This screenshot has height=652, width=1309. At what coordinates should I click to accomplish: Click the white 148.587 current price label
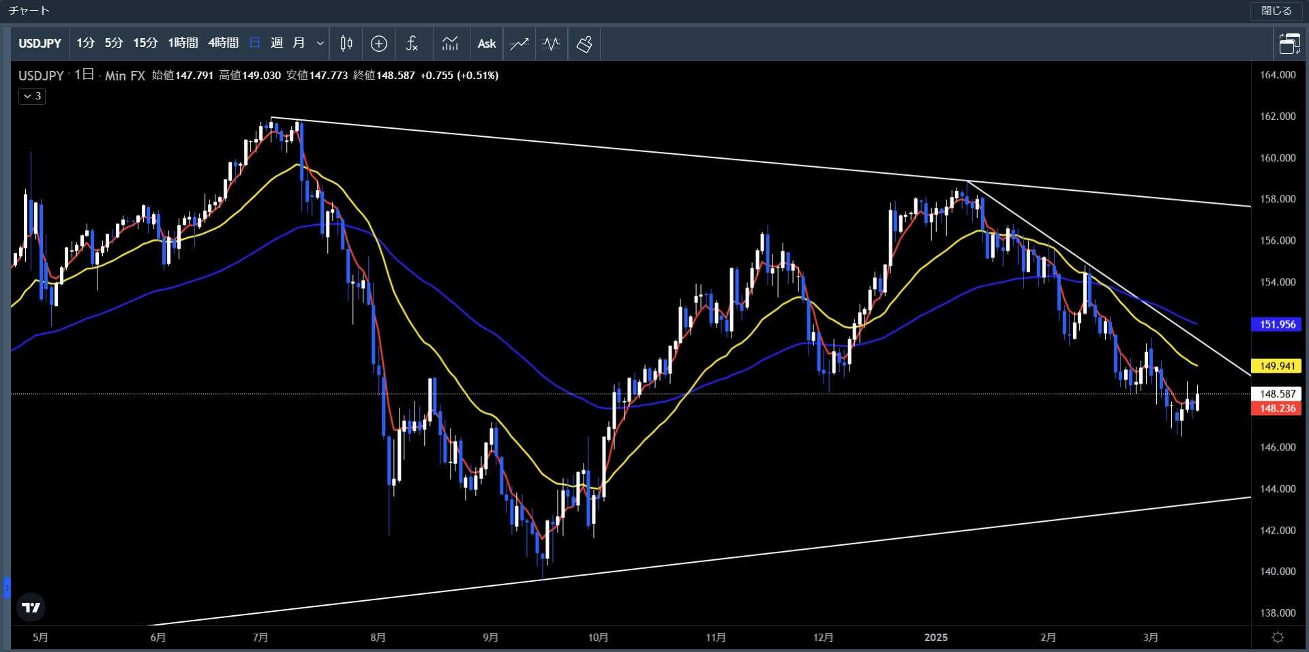1277,394
